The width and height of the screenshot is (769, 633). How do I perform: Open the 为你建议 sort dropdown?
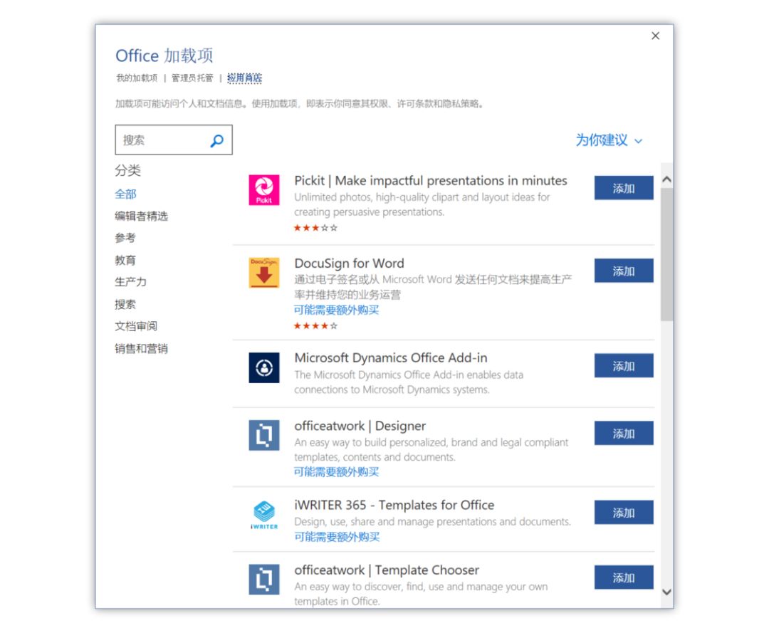pyautogui.click(x=609, y=140)
